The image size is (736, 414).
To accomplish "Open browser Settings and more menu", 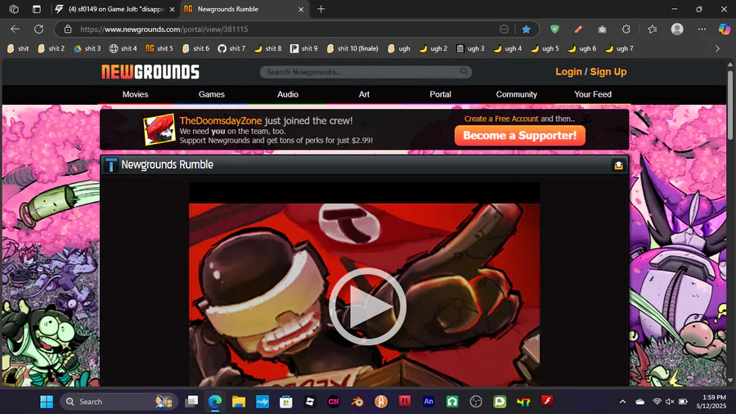I will (x=702, y=29).
